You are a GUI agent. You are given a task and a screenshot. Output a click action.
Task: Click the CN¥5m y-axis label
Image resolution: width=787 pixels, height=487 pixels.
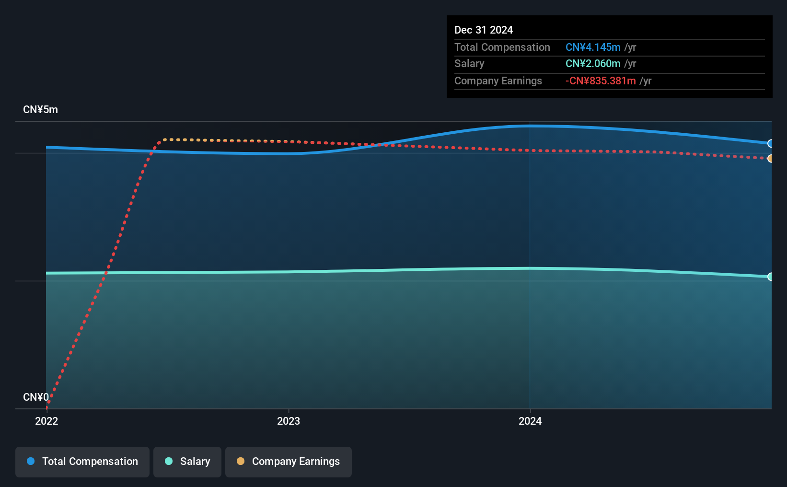(41, 109)
